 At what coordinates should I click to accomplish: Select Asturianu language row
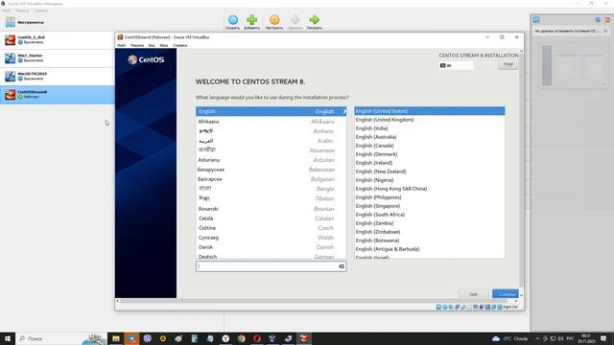tap(271, 160)
